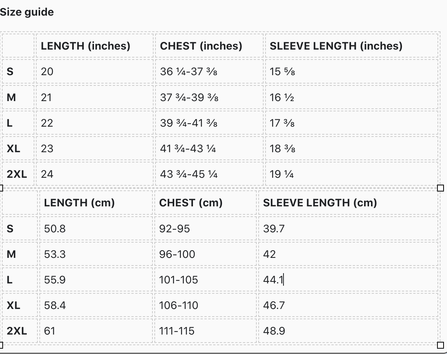Viewport: 447px width, 354px height.
Task: Place cursor in cell containing 44.1
Action: [348, 280]
